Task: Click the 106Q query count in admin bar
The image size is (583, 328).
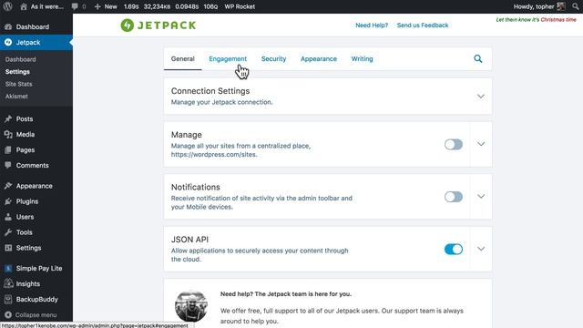Action: point(210,6)
